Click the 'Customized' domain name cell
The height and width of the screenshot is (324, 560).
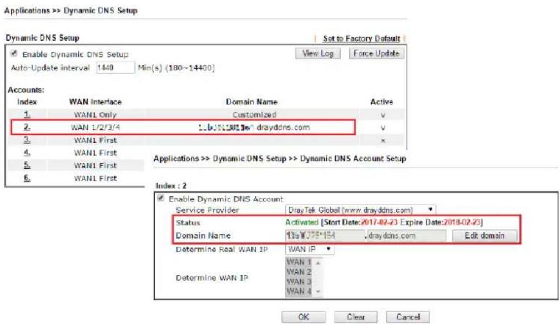[x=254, y=114]
